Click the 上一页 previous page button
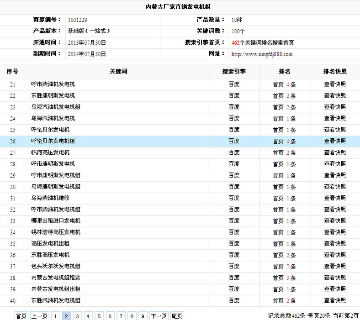 [x=39, y=316]
